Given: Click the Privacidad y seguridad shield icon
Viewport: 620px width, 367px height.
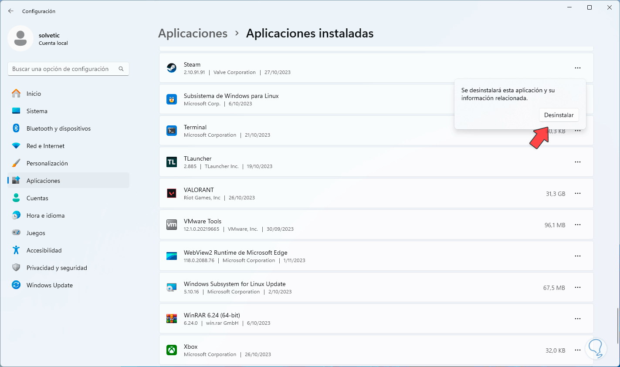Looking at the screenshot, I should coord(16,268).
